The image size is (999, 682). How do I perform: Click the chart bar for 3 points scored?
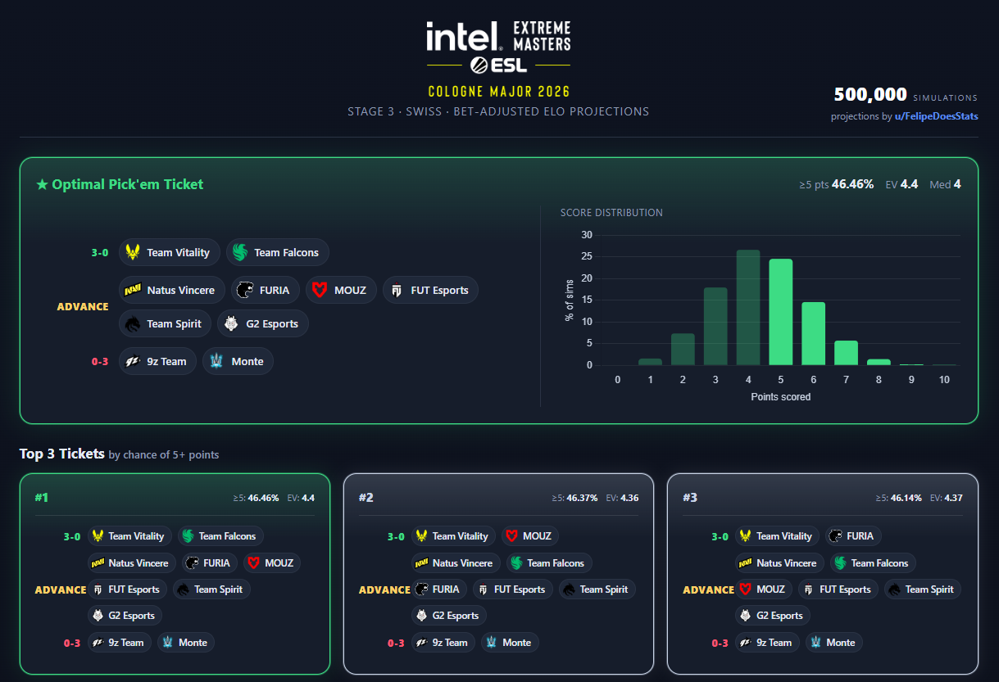click(x=715, y=327)
